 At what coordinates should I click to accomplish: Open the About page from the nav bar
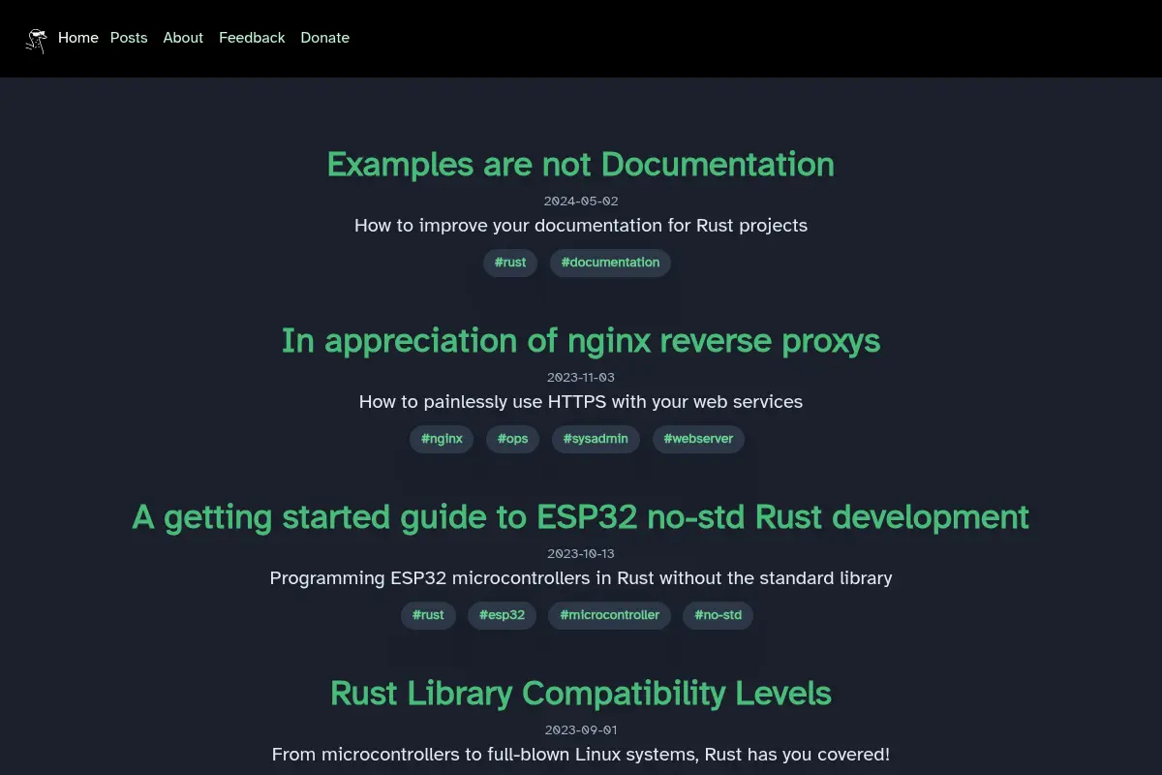(x=183, y=38)
